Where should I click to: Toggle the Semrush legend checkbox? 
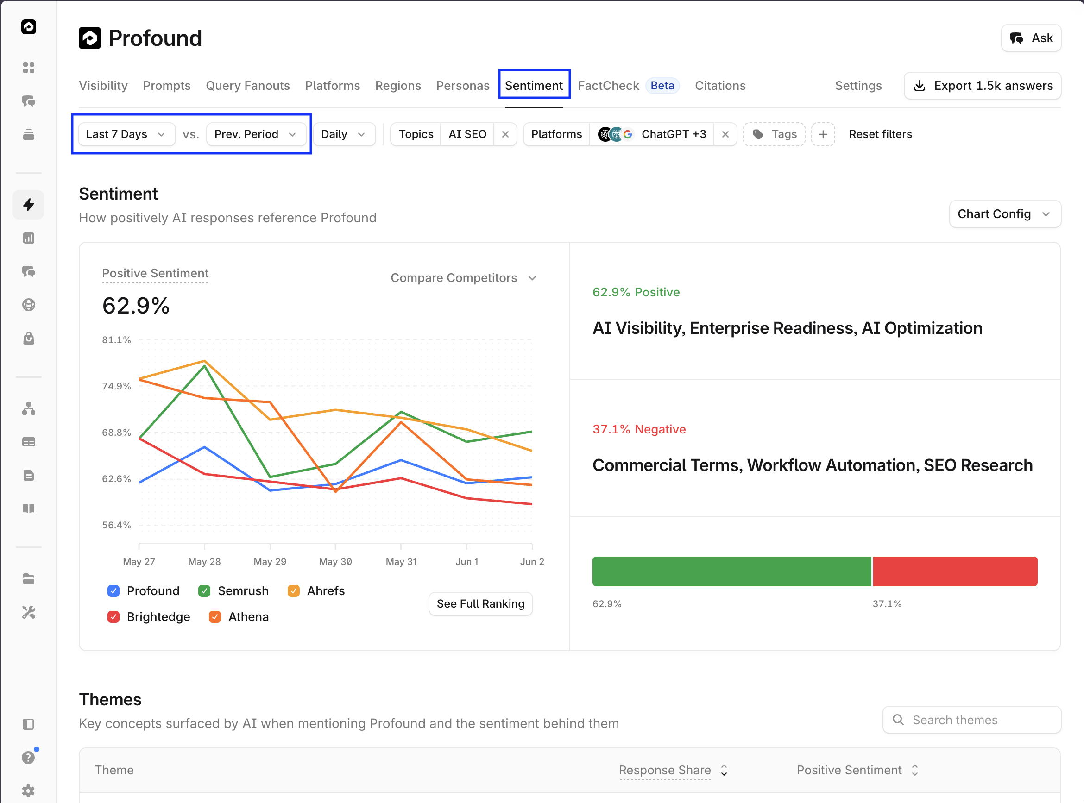[204, 591]
